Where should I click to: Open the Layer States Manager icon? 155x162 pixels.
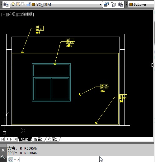click(x=121, y=4)
